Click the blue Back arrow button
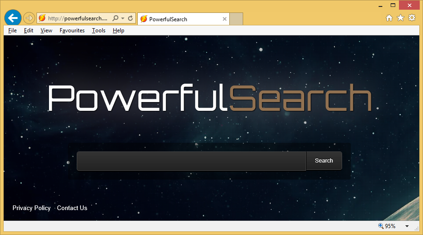 click(13, 18)
